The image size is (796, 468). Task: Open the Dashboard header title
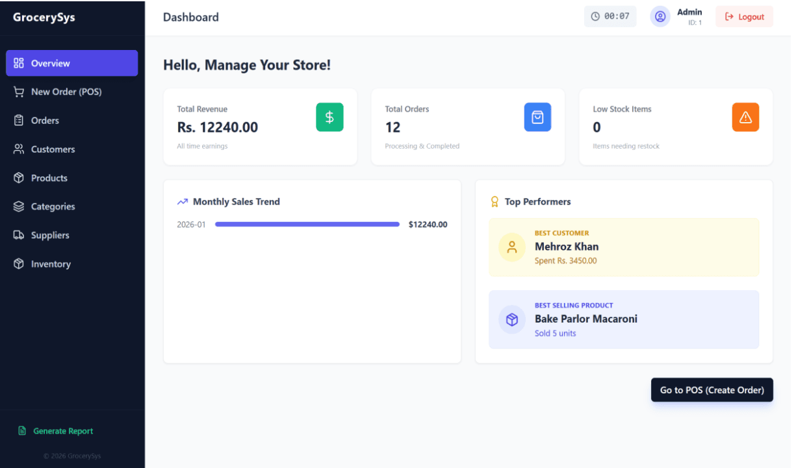click(190, 17)
